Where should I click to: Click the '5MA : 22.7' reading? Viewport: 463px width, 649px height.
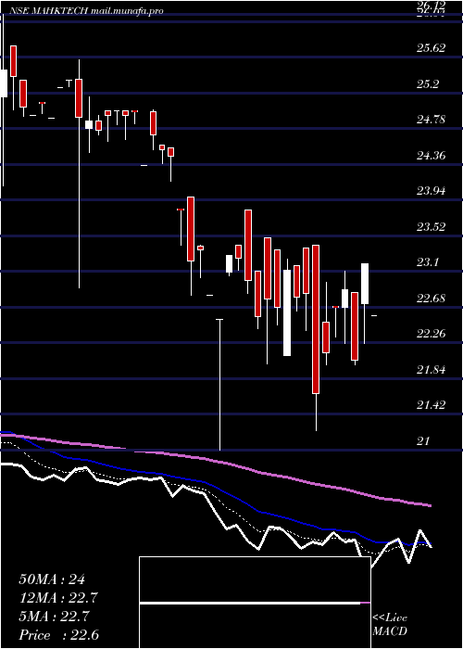click(54, 617)
